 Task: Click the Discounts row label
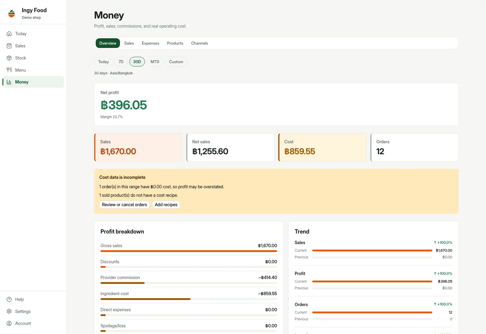click(110, 262)
